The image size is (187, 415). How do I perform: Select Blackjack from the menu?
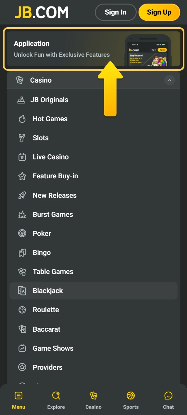47,290
